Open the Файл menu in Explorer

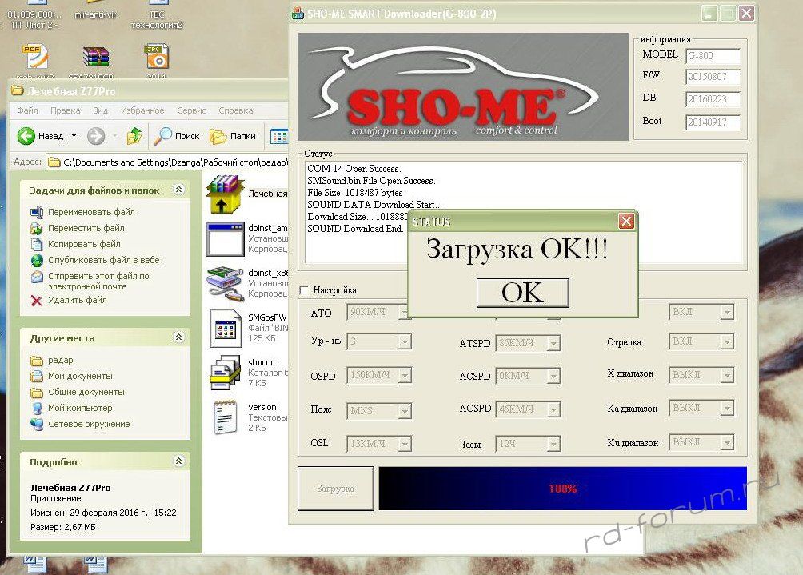click(x=27, y=110)
